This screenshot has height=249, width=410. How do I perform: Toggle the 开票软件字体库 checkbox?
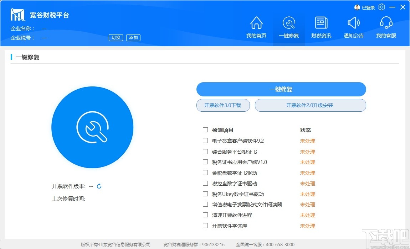pyautogui.click(x=205, y=226)
